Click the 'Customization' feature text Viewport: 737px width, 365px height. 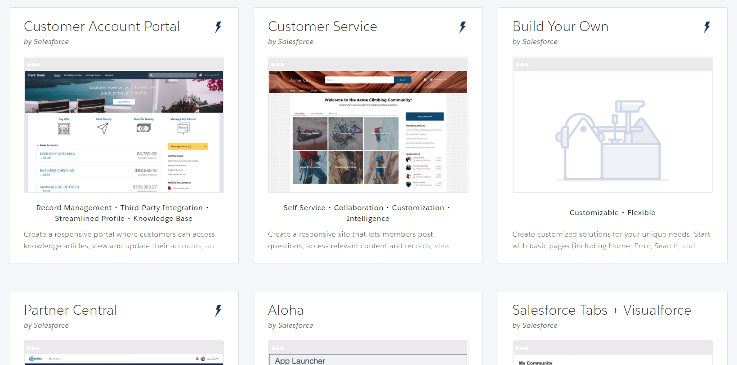[418, 208]
